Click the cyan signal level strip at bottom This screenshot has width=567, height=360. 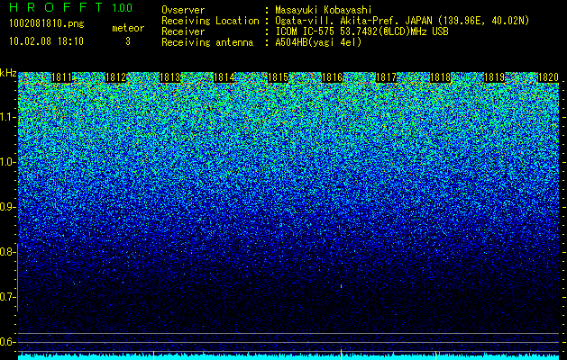point(288,357)
